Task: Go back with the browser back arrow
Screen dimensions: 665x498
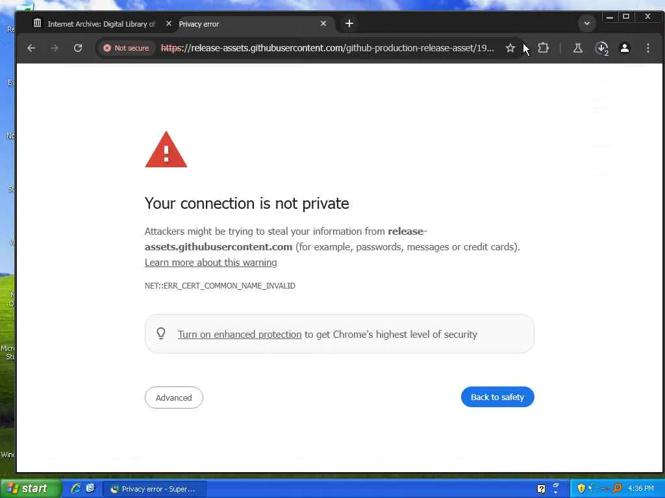Action: 31,48
